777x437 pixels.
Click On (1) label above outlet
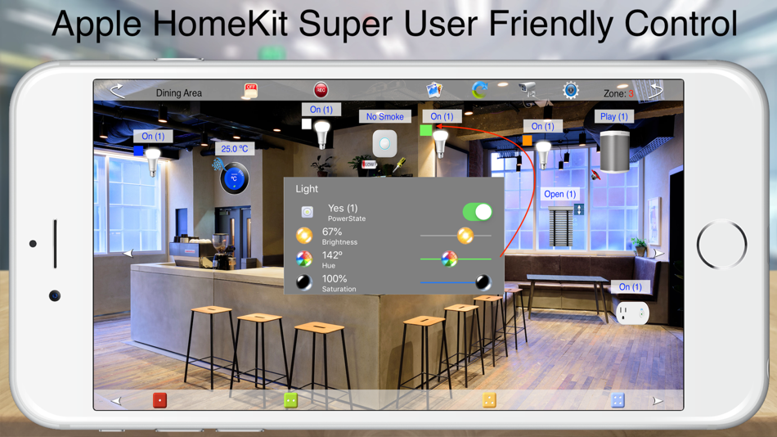(x=631, y=286)
